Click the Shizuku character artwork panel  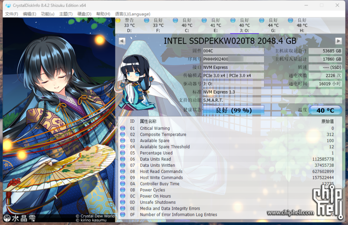pyautogui.click(x=59, y=120)
